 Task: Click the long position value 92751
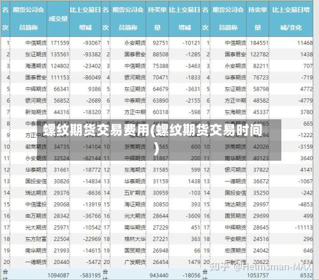160,43
